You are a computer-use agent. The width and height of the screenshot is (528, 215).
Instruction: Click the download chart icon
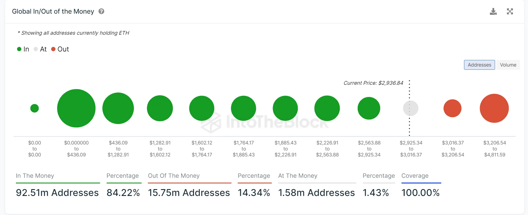[493, 11]
